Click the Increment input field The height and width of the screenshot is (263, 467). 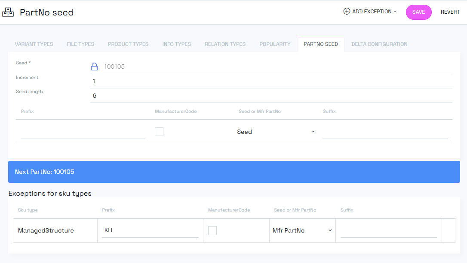click(271, 81)
